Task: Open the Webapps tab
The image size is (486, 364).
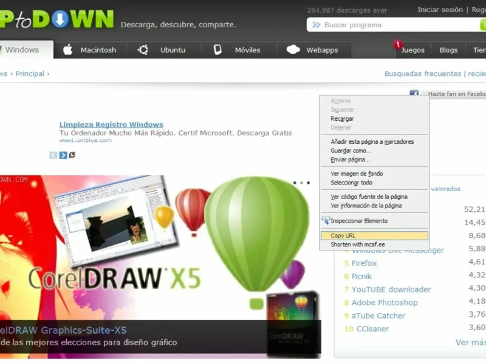Action: click(314, 50)
